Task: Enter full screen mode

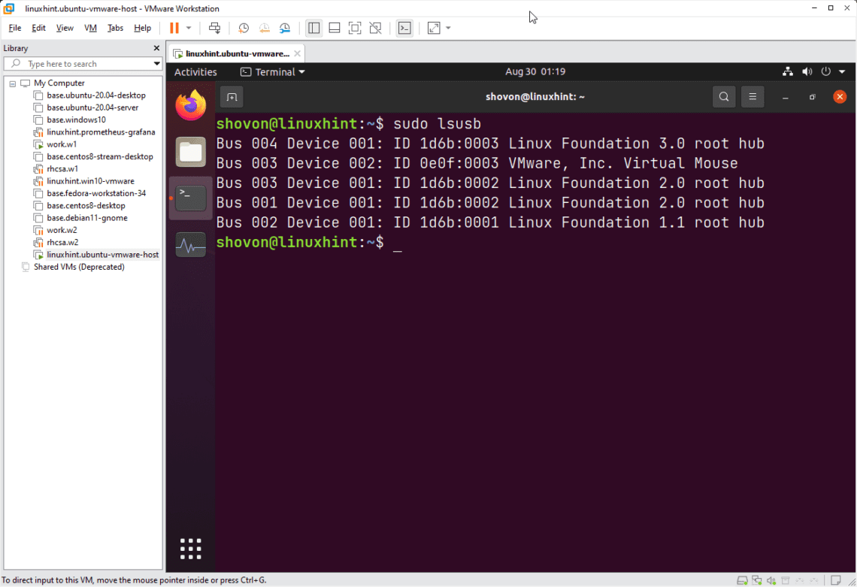Action: tap(355, 28)
